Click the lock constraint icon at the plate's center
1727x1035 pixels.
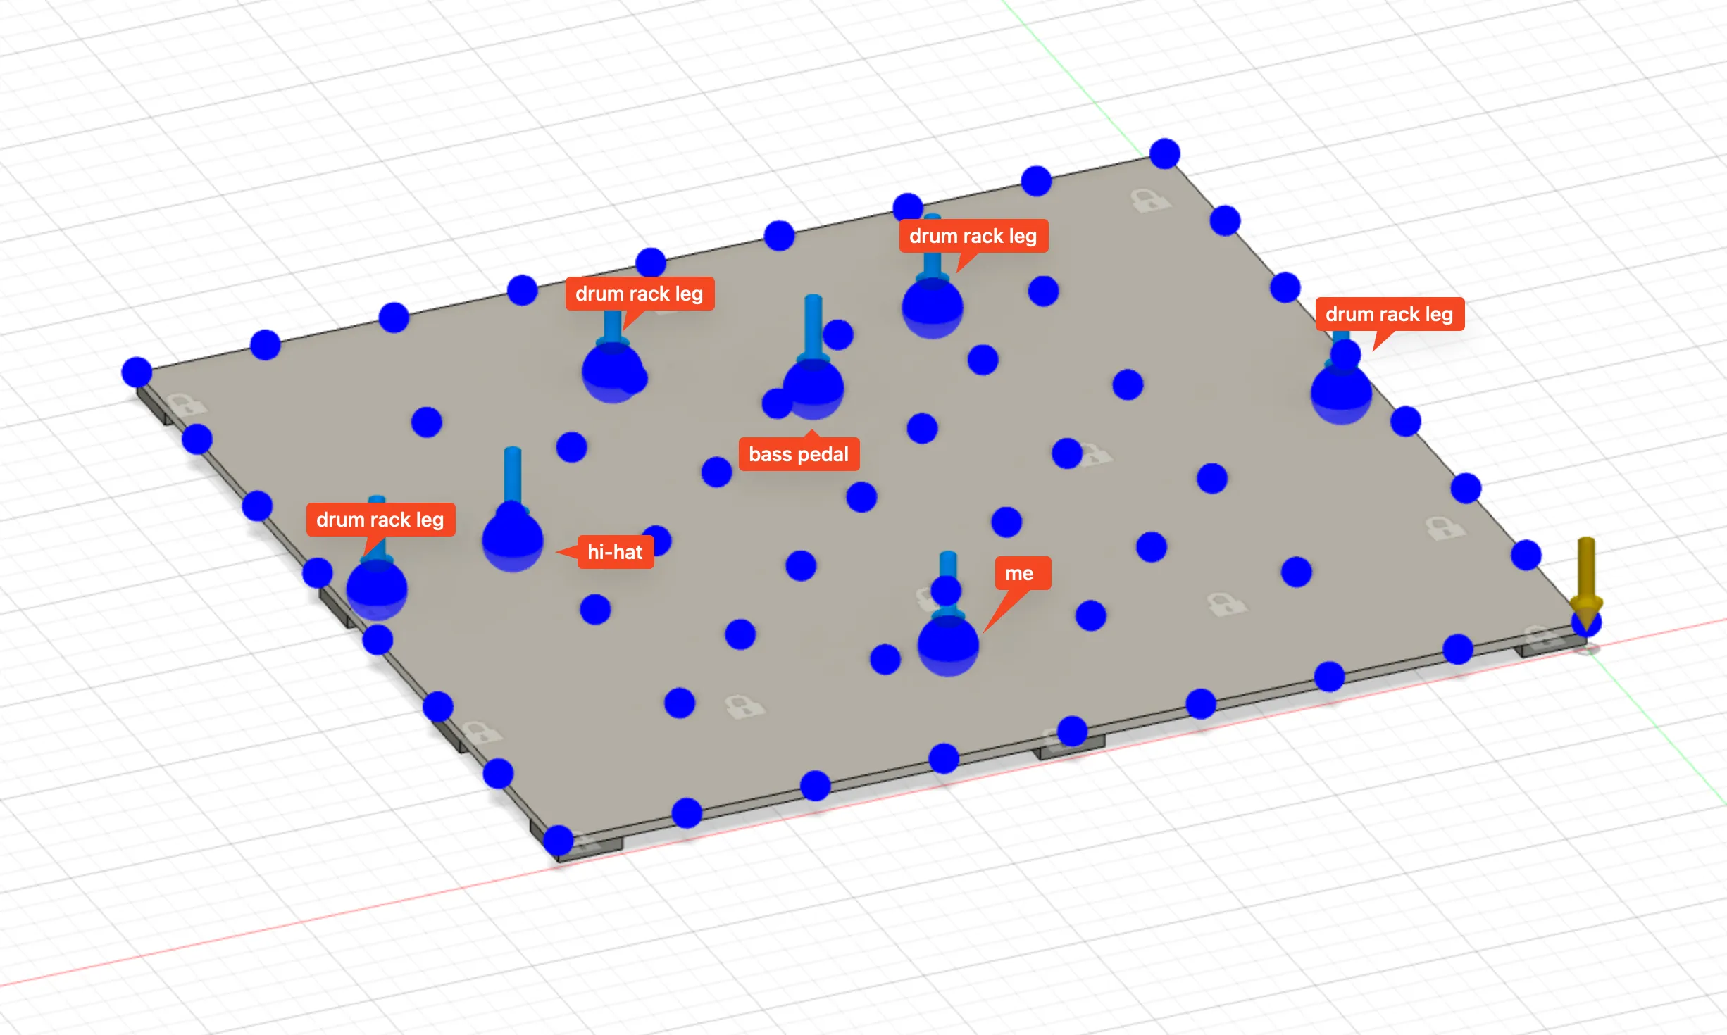point(1094,455)
